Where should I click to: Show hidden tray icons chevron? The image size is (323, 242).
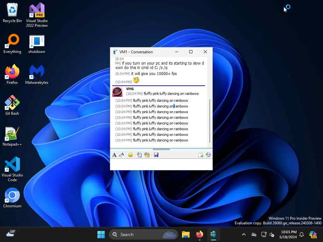coord(244,234)
